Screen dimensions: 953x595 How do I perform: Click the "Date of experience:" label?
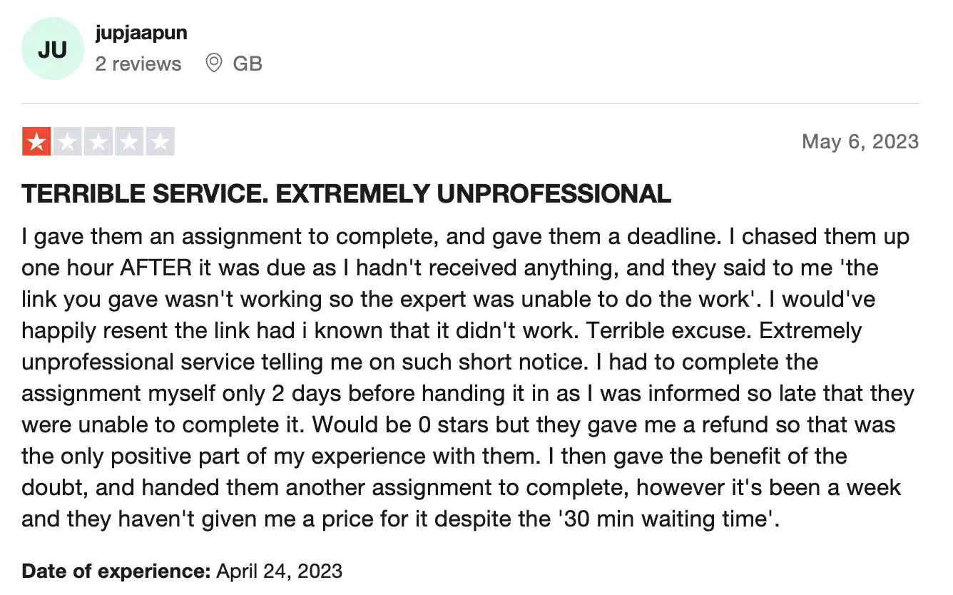(116, 571)
